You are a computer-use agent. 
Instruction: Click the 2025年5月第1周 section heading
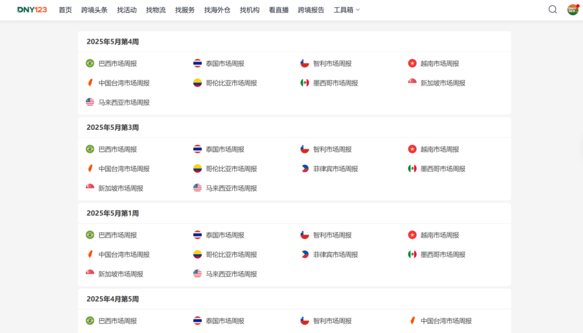coord(113,213)
